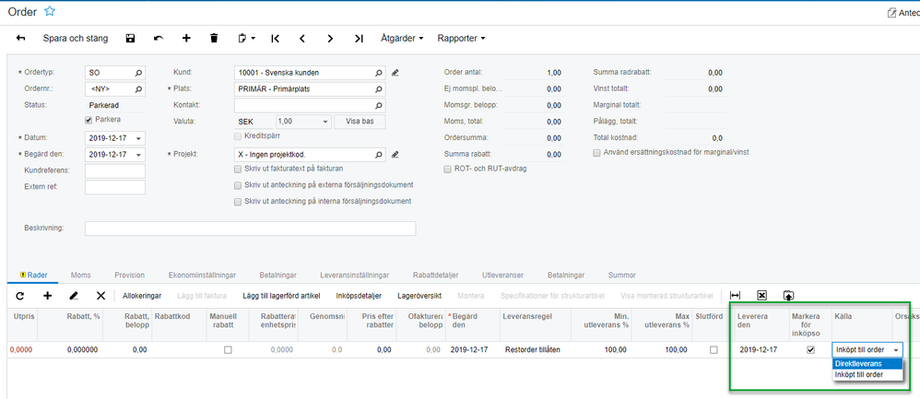Screen dimensions: 920x399
Task: Click the undo arrow icon
Action: pos(158,39)
